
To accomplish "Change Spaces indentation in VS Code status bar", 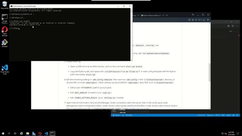I will 210,115.
